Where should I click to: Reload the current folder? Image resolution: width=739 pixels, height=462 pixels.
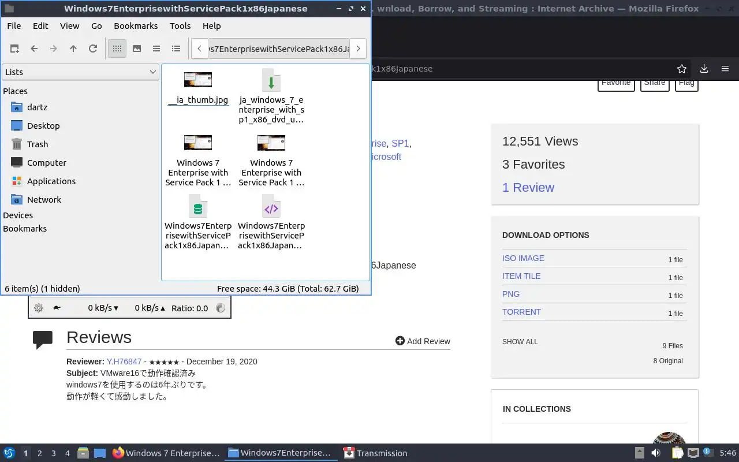[x=93, y=49]
